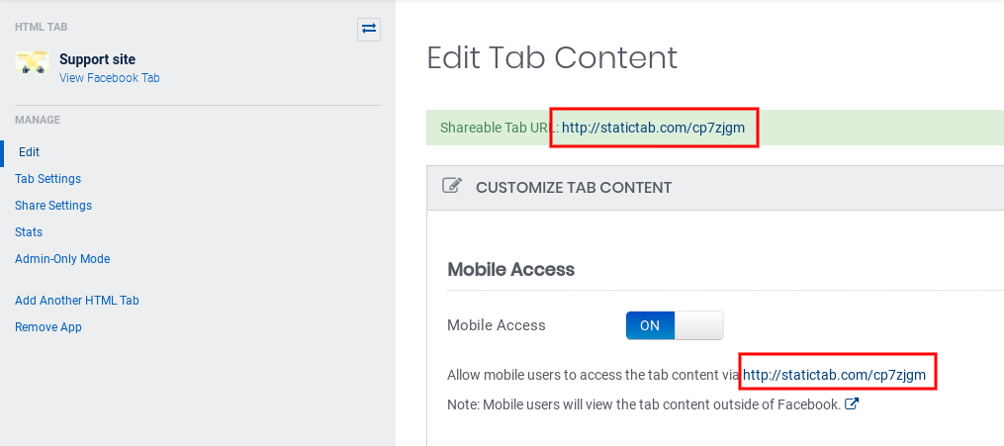The width and height of the screenshot is (1004, 446).
Task: Click the switch tab arrows icon
Action: pos(369,29)
